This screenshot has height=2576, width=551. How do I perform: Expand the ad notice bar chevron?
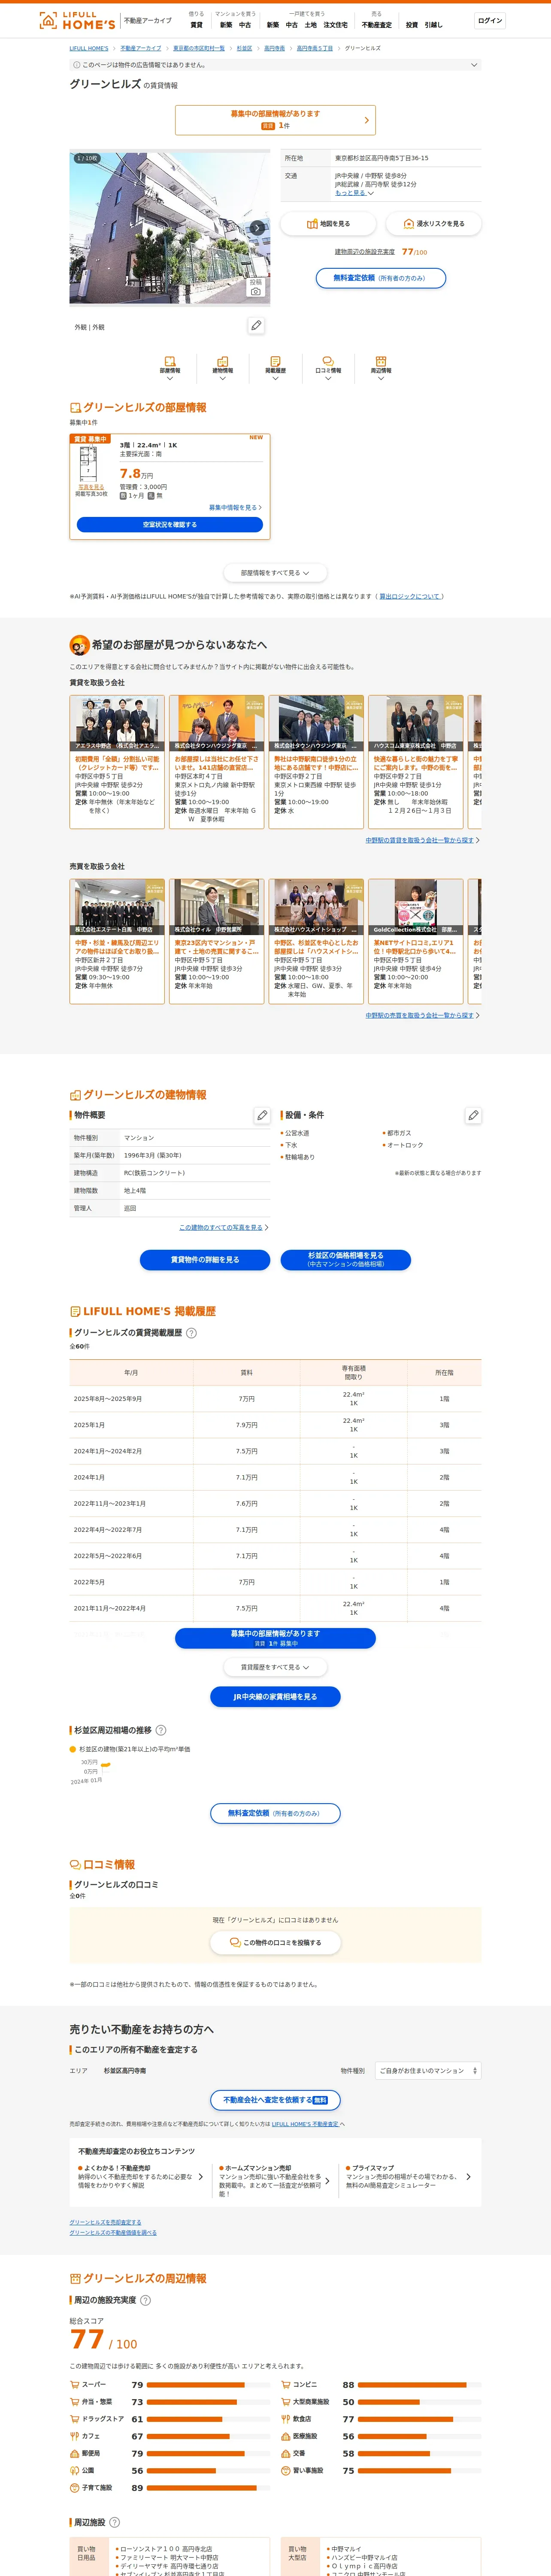tap(474, 65)
